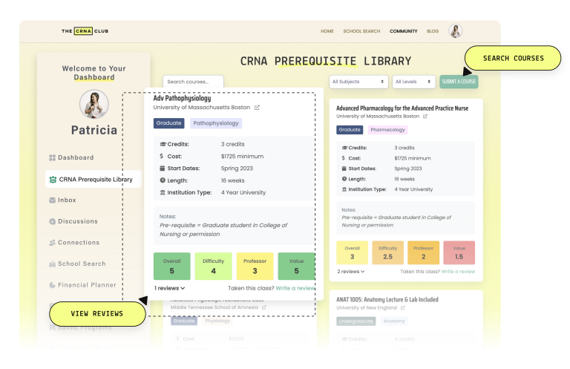Open external link beside Middle Tennessee School of Anesthesia
Viewport: 570px width, 369px height.
[x=264, y=307]
